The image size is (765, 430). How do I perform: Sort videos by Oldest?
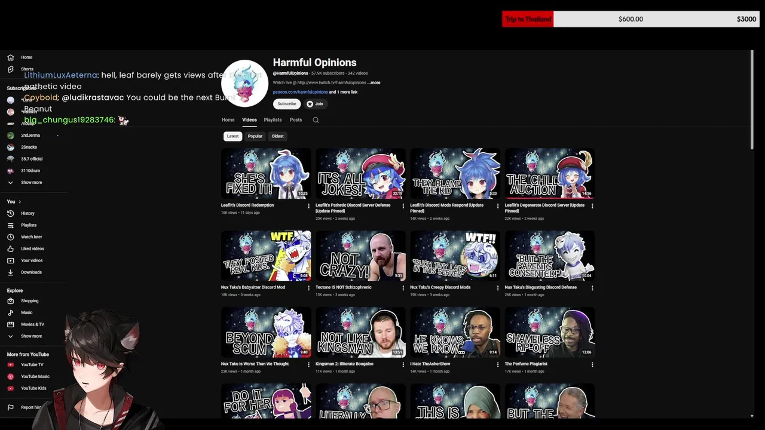click(277, 136)
